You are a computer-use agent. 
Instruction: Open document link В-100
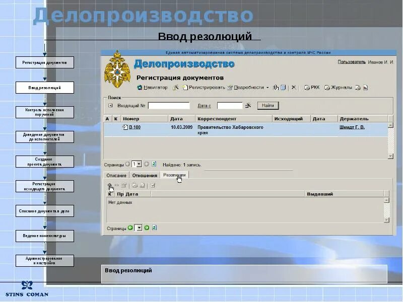135,127
